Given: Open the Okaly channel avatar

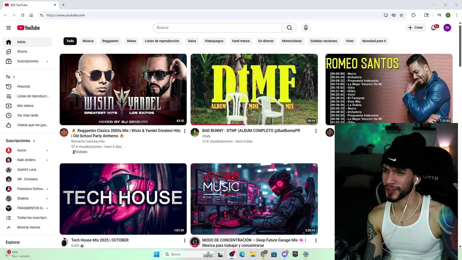Looking at the screenshot, I should pos(195,132).
